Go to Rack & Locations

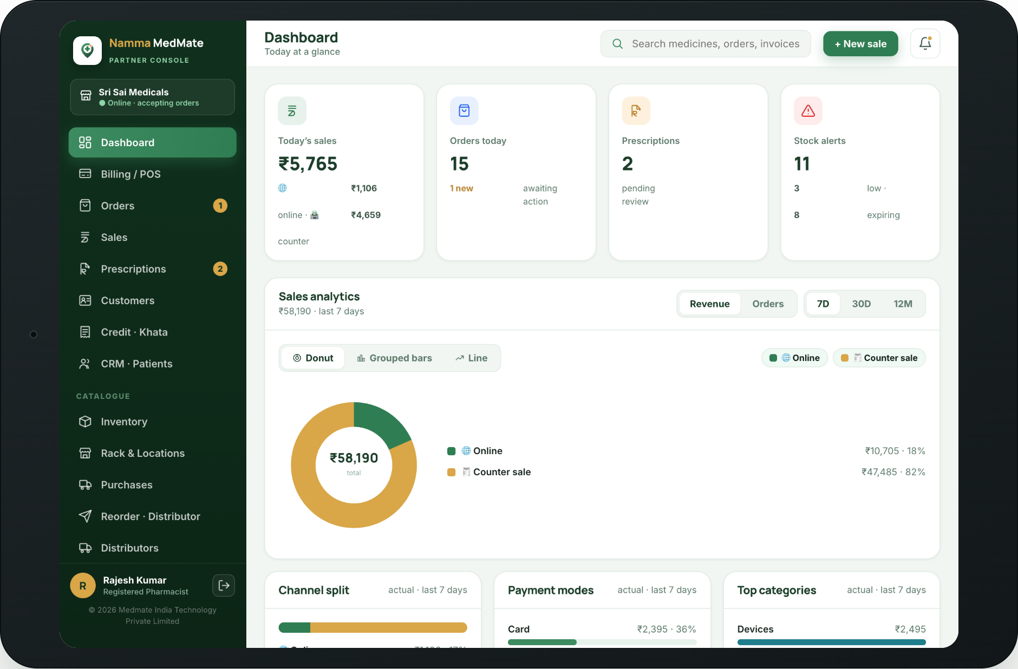point(152,453)
